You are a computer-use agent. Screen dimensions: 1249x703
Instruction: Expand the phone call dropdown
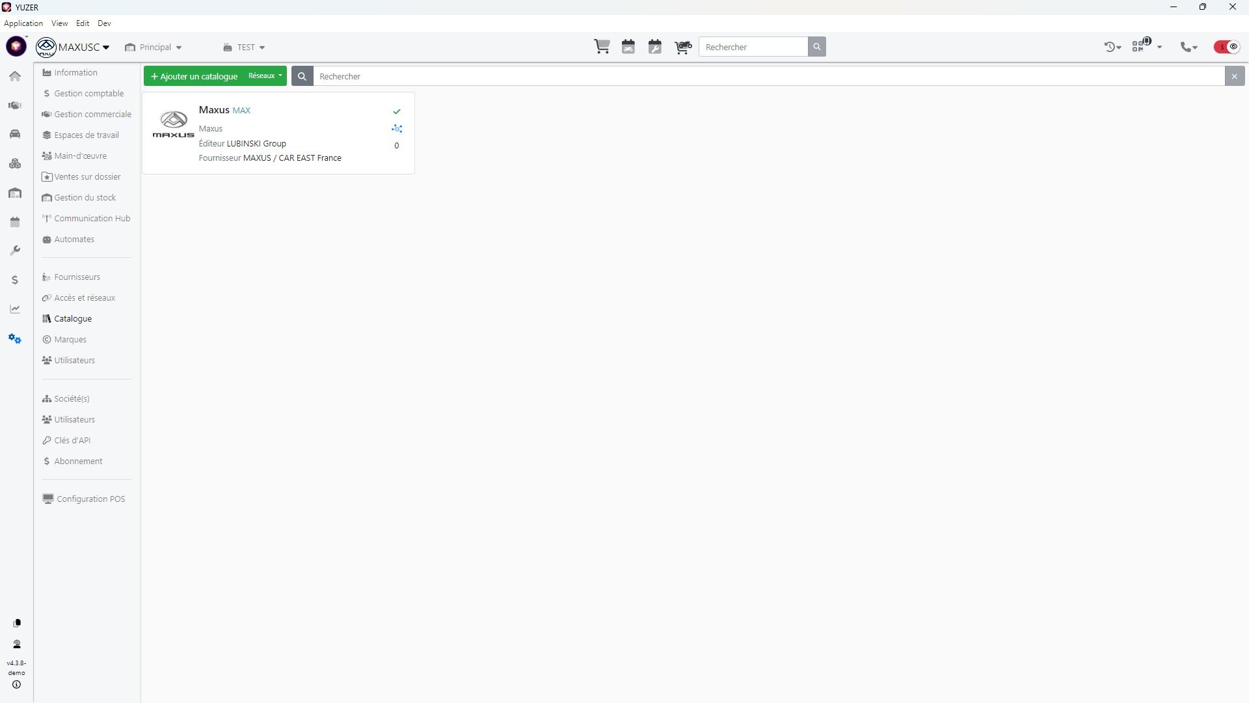pos(1189,47)
